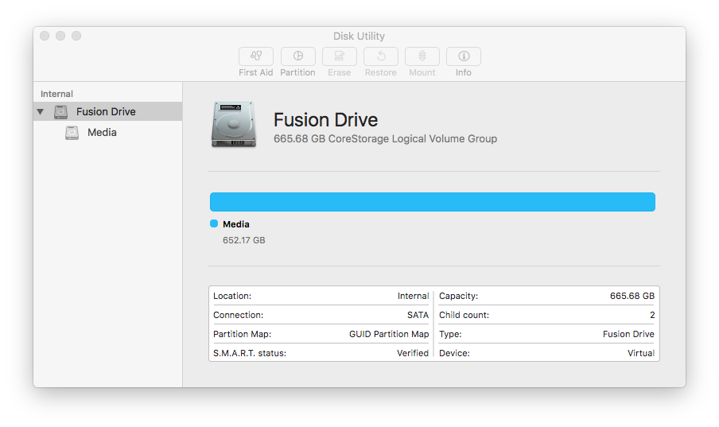The image size is (719, 427).
Task: Click the Media volume sidebar icon
Action: (72, 133)
